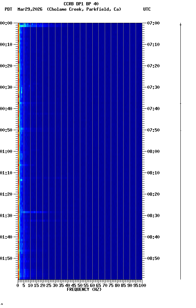Click the '07:10' UTC time label
Screen dimensions: 196x308
click(153, 45)
